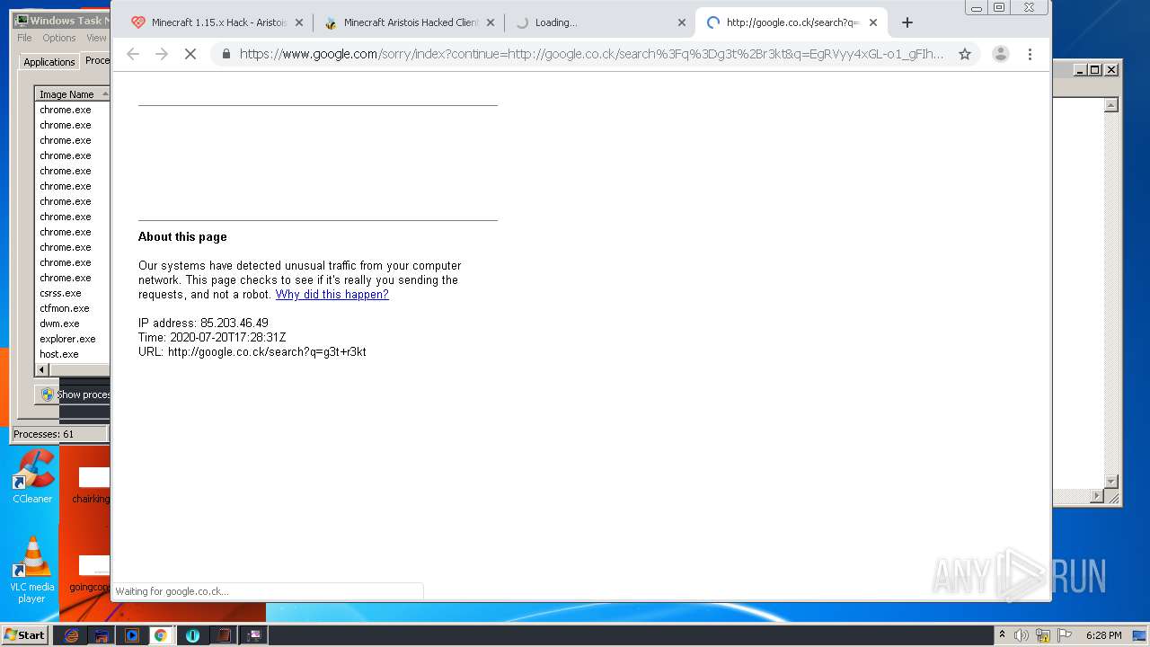Go forward in Chrome's history
The width and height of the screenshot is (1150, 647).
(x=162, y=54)
